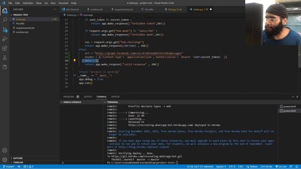Expand the OUTLINE section

[34, 158]
